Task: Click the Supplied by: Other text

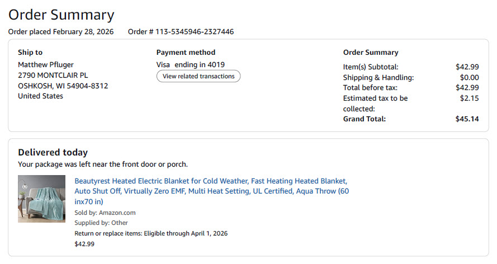Action: tap(101, 223)
